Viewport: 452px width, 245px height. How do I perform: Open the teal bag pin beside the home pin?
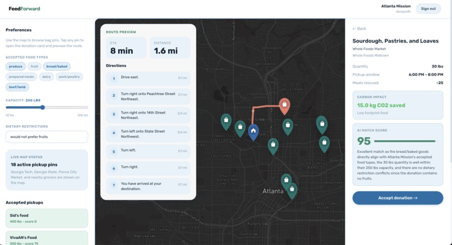240,128
